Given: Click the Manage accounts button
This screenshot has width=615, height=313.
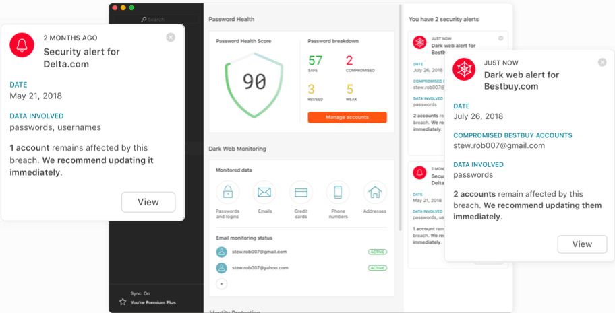Looking at the screenshot, I should (x=347, y=117).
